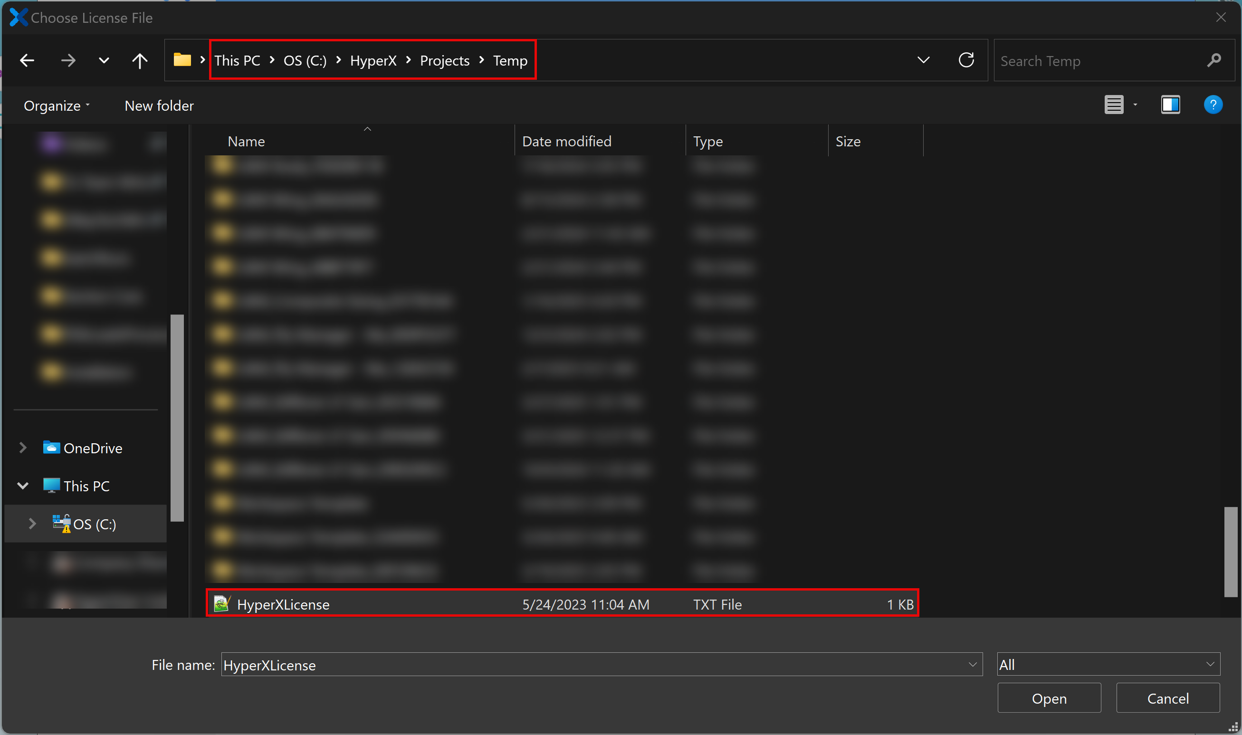Click the Forward navigation arrow
This screenshot has width=1242, height=735.
[x=68, y=60]
